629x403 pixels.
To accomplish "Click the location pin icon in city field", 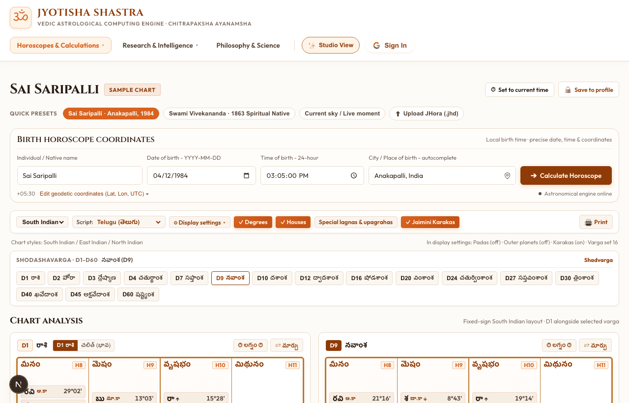I will point(507,175).
